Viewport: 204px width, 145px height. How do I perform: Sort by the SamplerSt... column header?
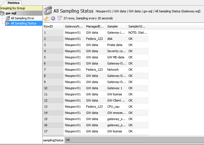(137, 26)
